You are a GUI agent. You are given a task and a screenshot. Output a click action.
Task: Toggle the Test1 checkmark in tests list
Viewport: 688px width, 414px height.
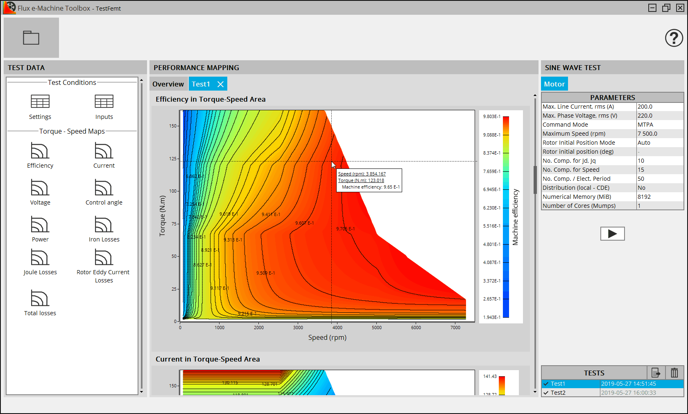(x=546, y=384)
